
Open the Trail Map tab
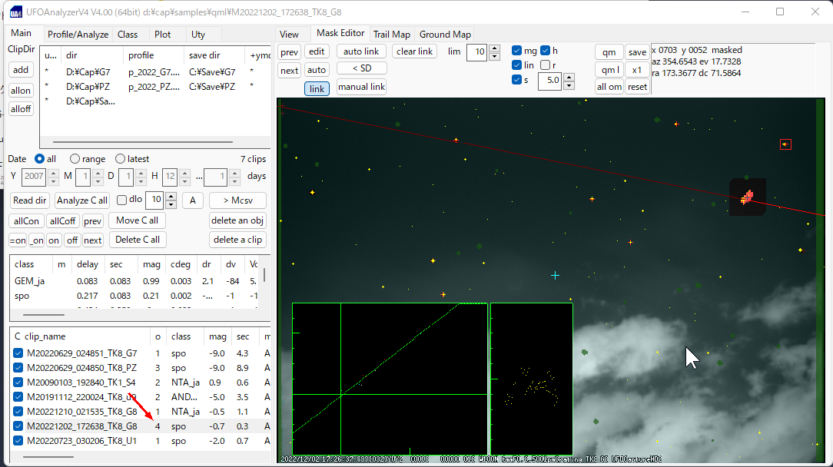coord(391,35)
